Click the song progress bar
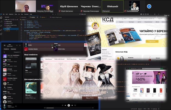Viewport: 171px width, 110px height. coord(69,108)
